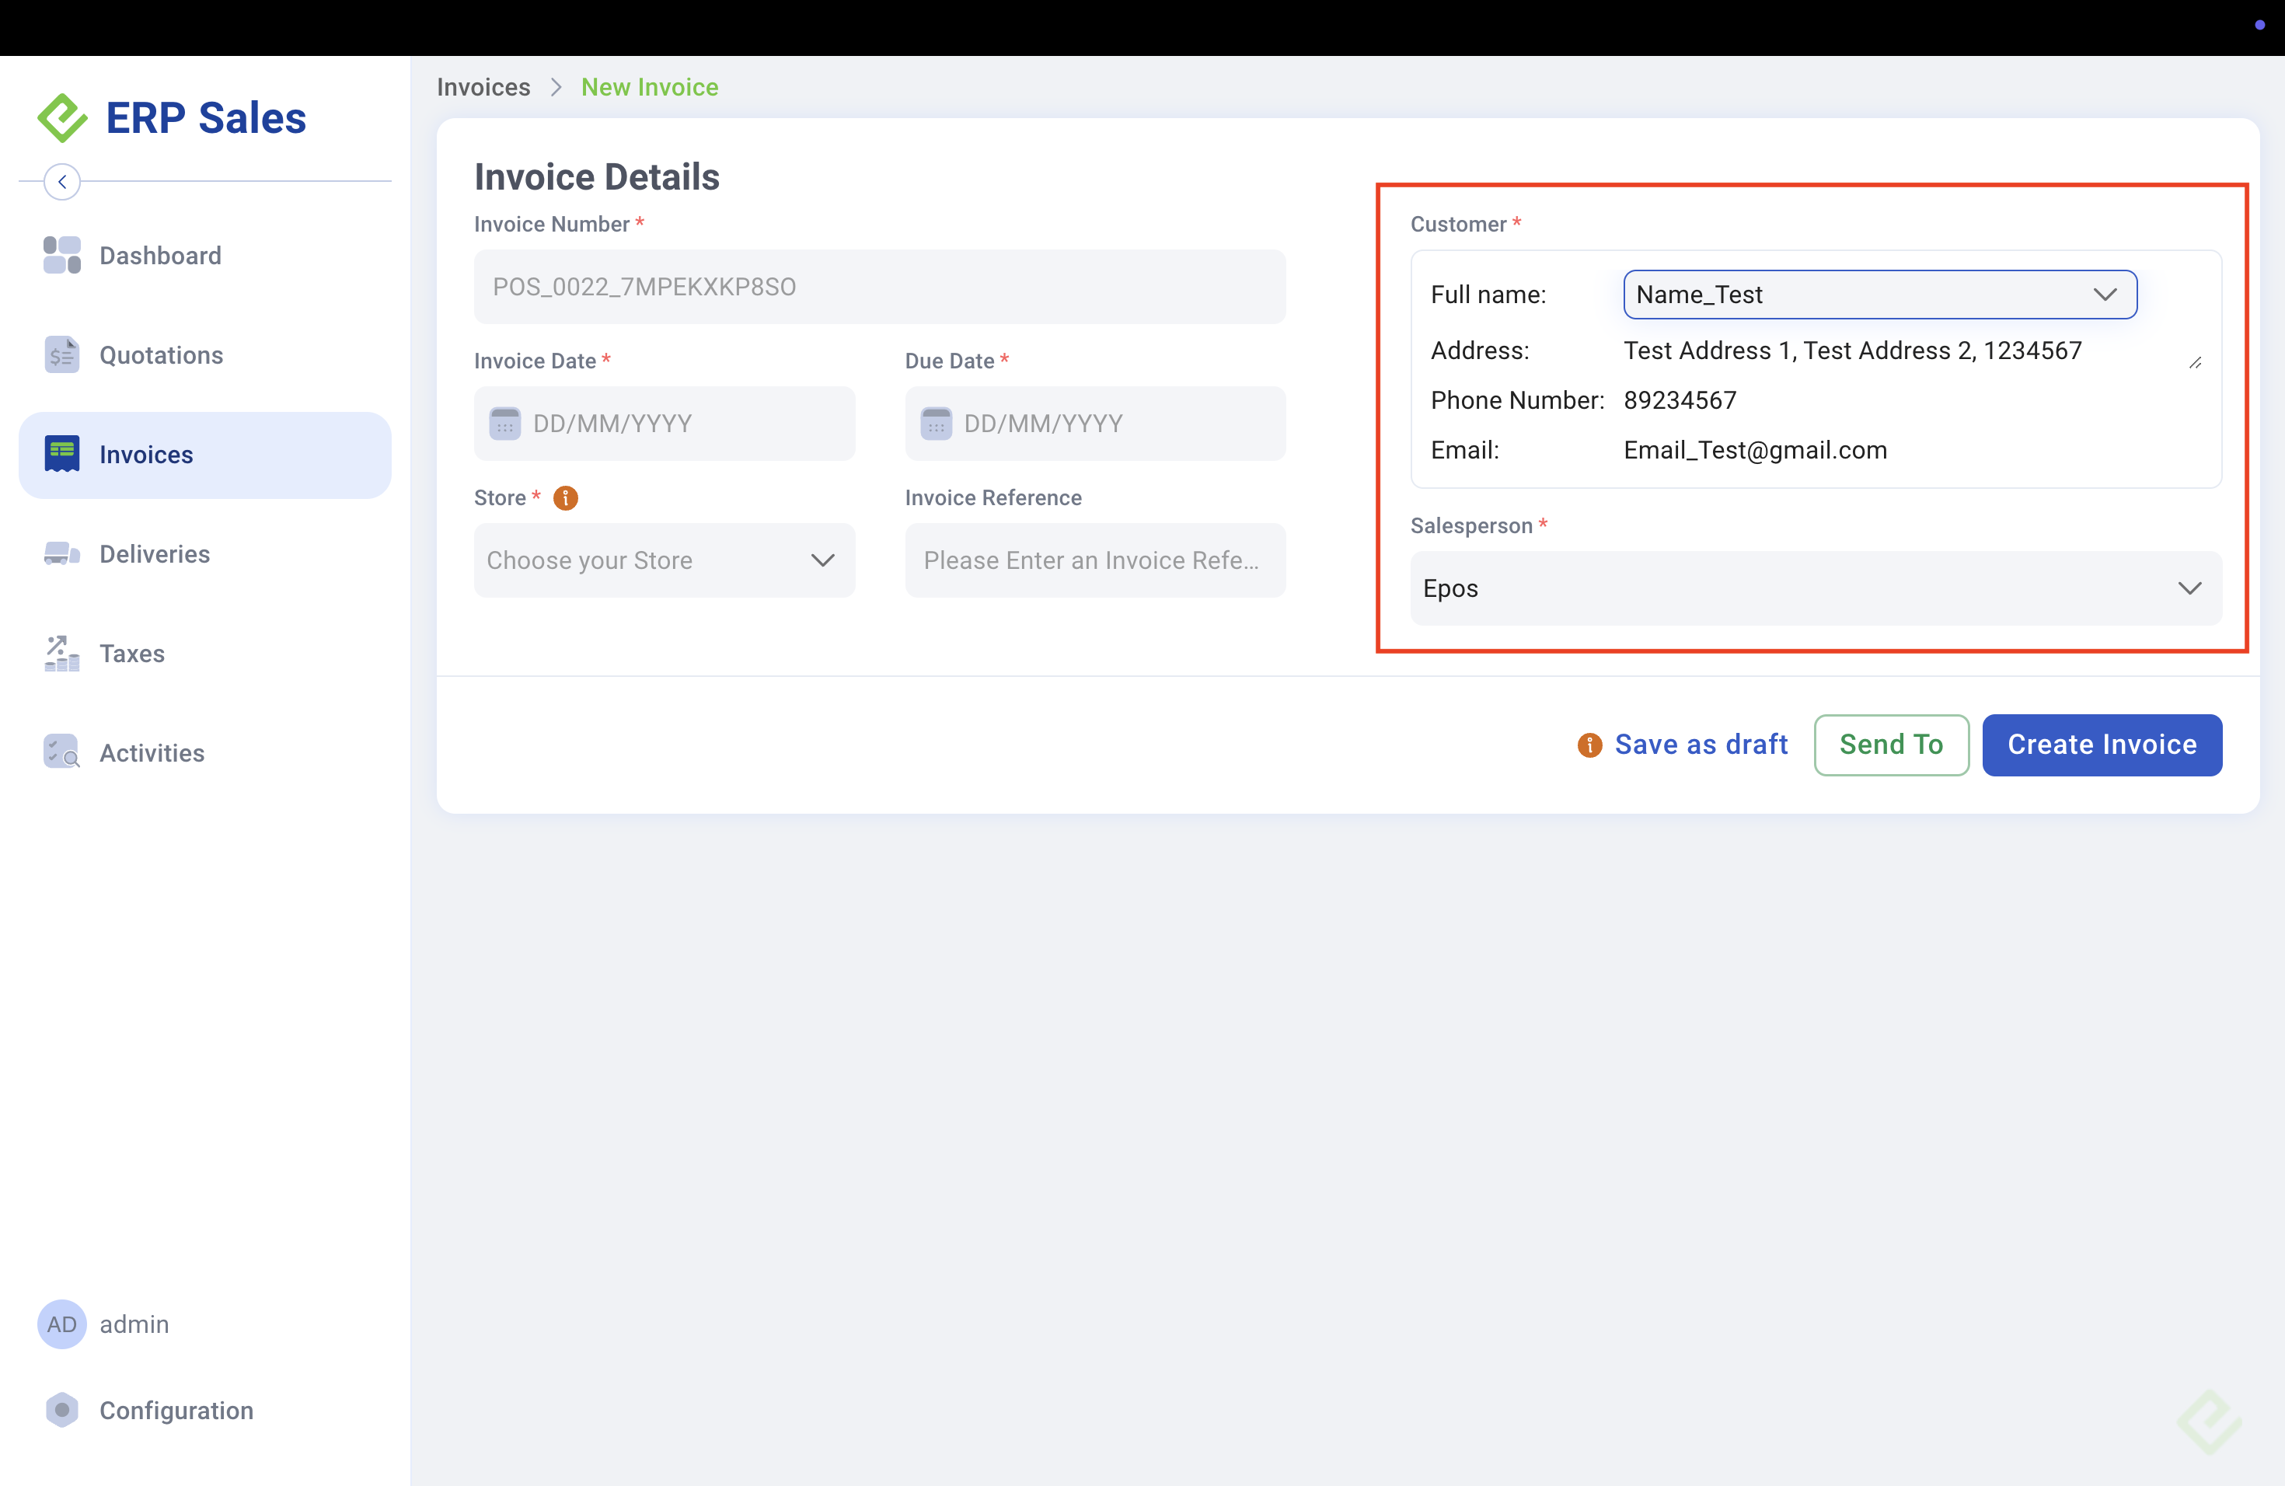This screenshot has height=1486, width=2285.
Task: Click the ERP Sales title text
Action: (x=207, y=118)
